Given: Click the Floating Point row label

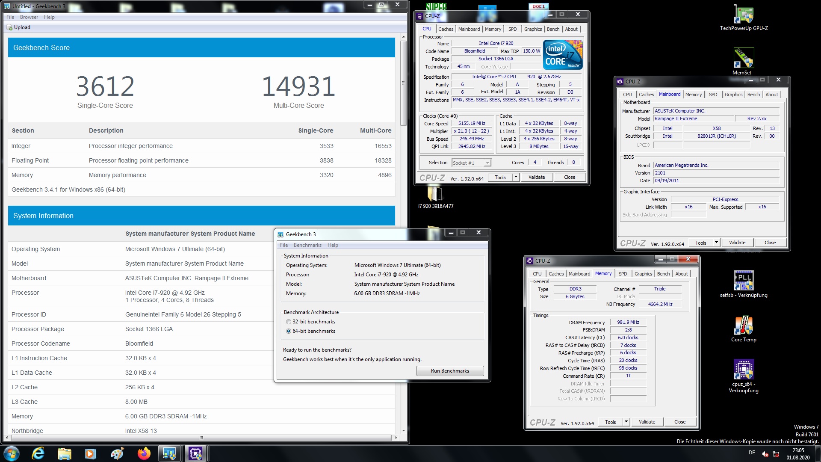Looking at the screenshot, I should 30,160.
